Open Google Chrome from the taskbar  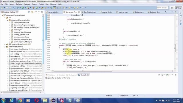[x=20, y=100]
